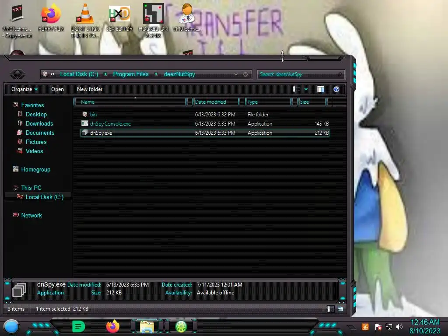Sort by Date modified column
The image size is (448, 336).
[216, 101]
